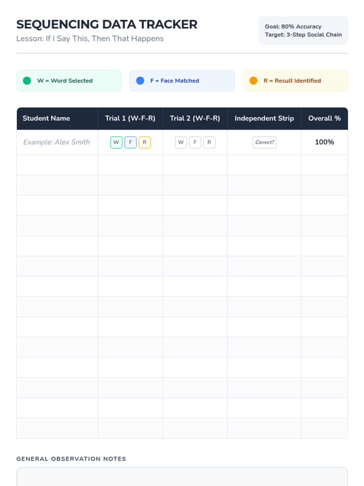Click the blue Face Matched legend dot
Image resolution: width=364 pixels, height=486 pixels.
(x=140, y=80)
